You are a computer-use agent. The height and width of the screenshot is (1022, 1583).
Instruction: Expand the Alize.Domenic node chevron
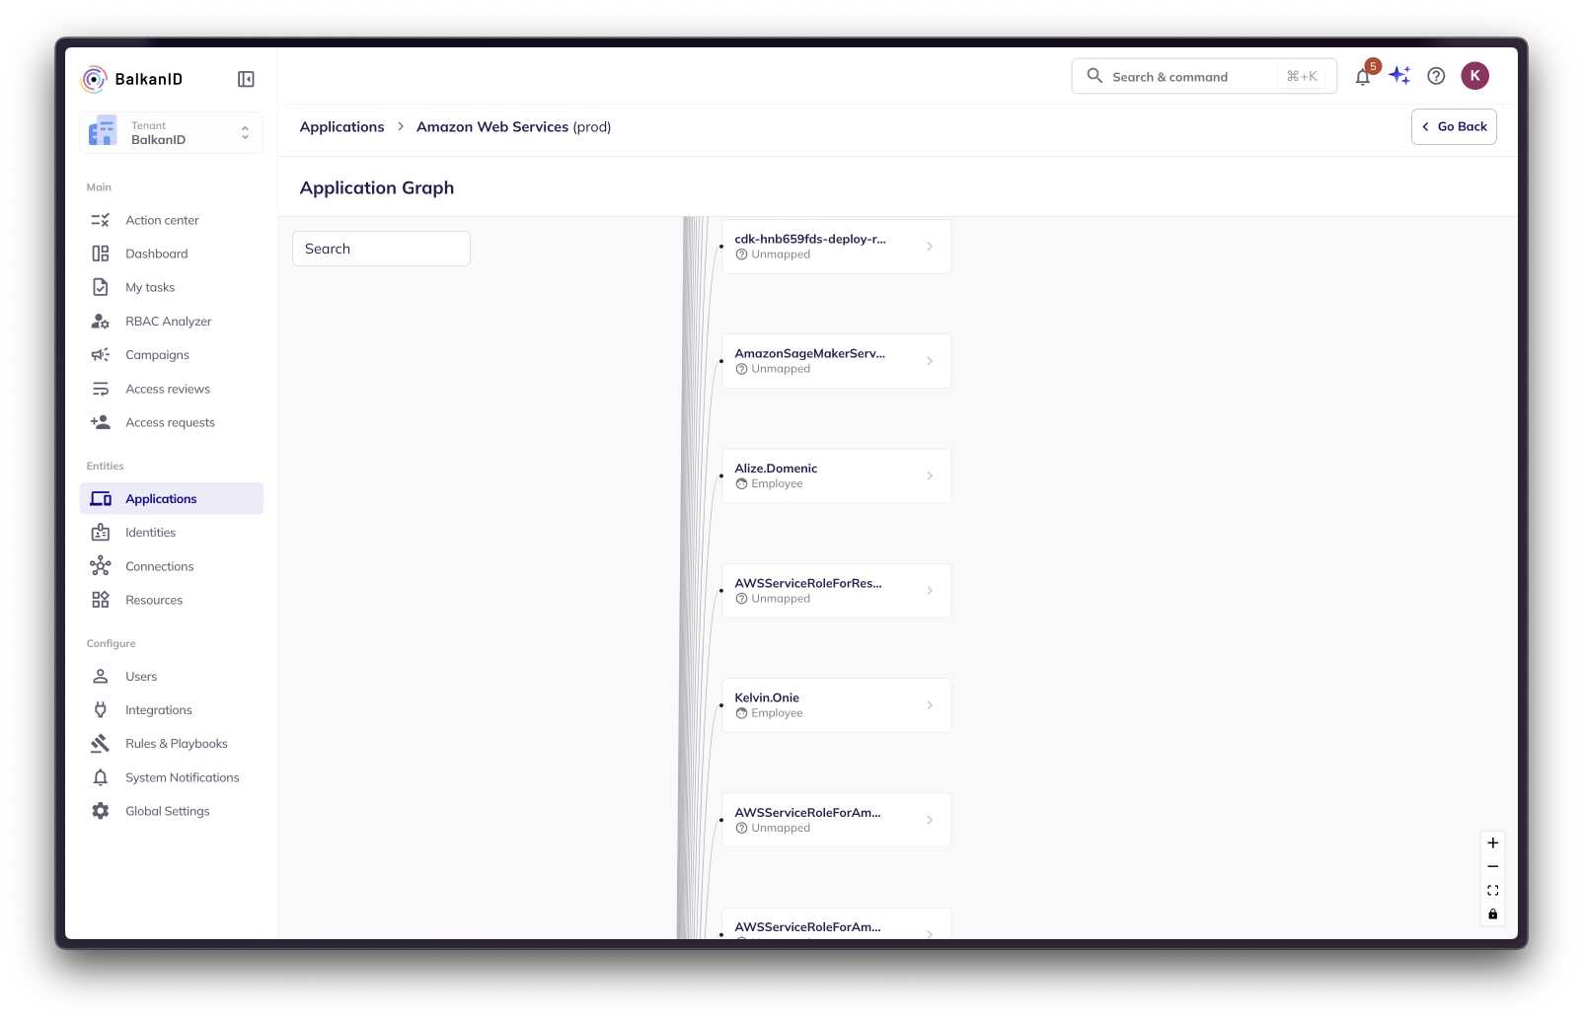[930, 475]
